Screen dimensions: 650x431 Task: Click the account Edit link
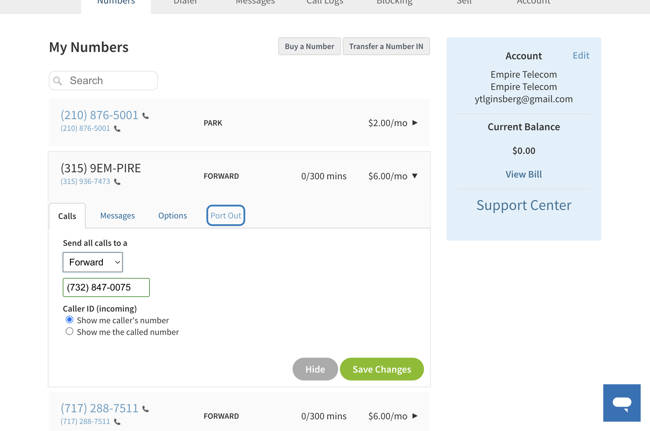tap(581, 55)
